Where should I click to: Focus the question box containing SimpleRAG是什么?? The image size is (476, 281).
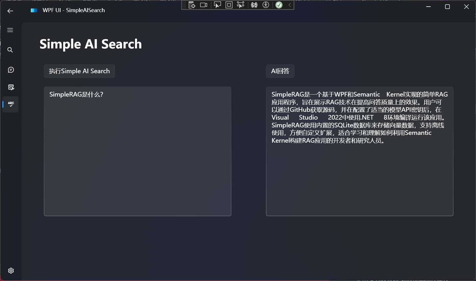pyautogui.click(x=138, y=151)
